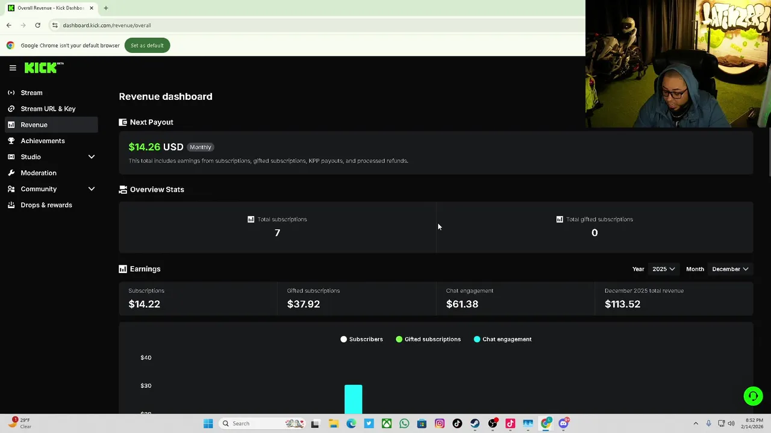Viewport: 771px width, 433px height.
Task: Reload the page with the refresh icon
Action: [37, 25]
